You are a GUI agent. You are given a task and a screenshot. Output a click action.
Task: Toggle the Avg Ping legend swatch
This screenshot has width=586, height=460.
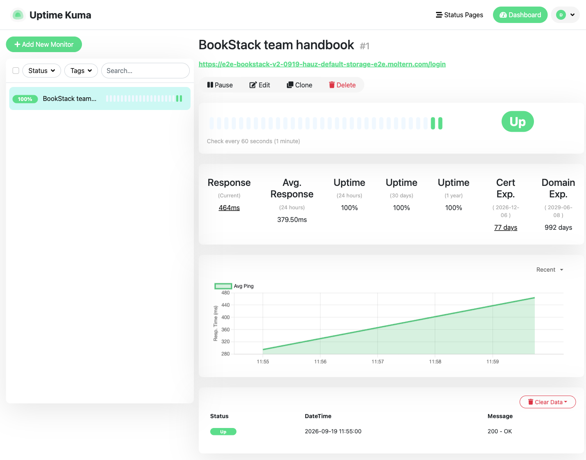point(223,286)
